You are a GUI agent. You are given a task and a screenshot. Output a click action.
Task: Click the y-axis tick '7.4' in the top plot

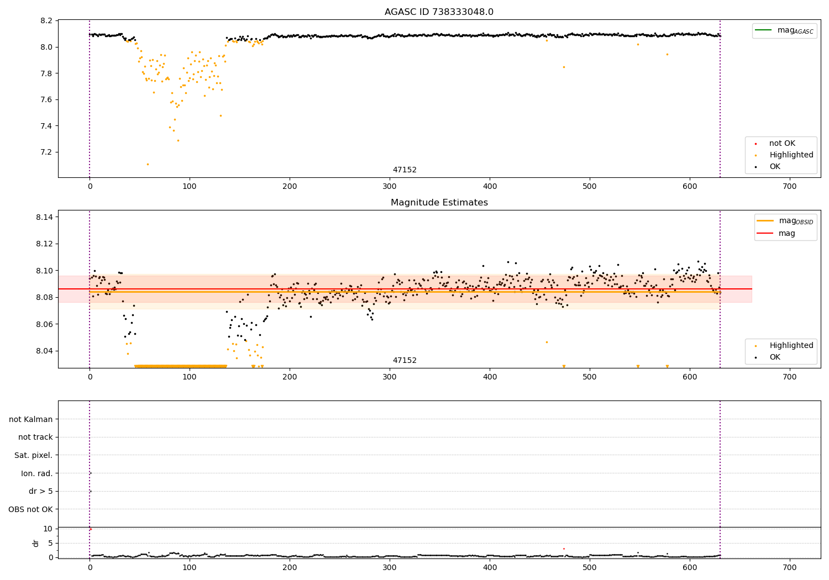click(46, 126)
